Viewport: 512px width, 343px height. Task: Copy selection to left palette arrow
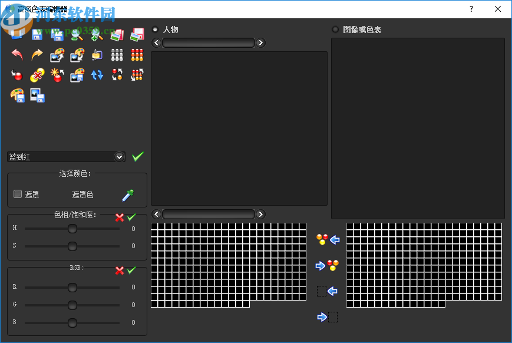click(x=327, y=291)
